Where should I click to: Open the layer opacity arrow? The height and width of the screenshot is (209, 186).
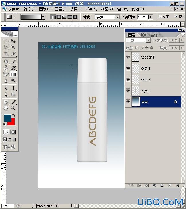(x=182, y=40)
